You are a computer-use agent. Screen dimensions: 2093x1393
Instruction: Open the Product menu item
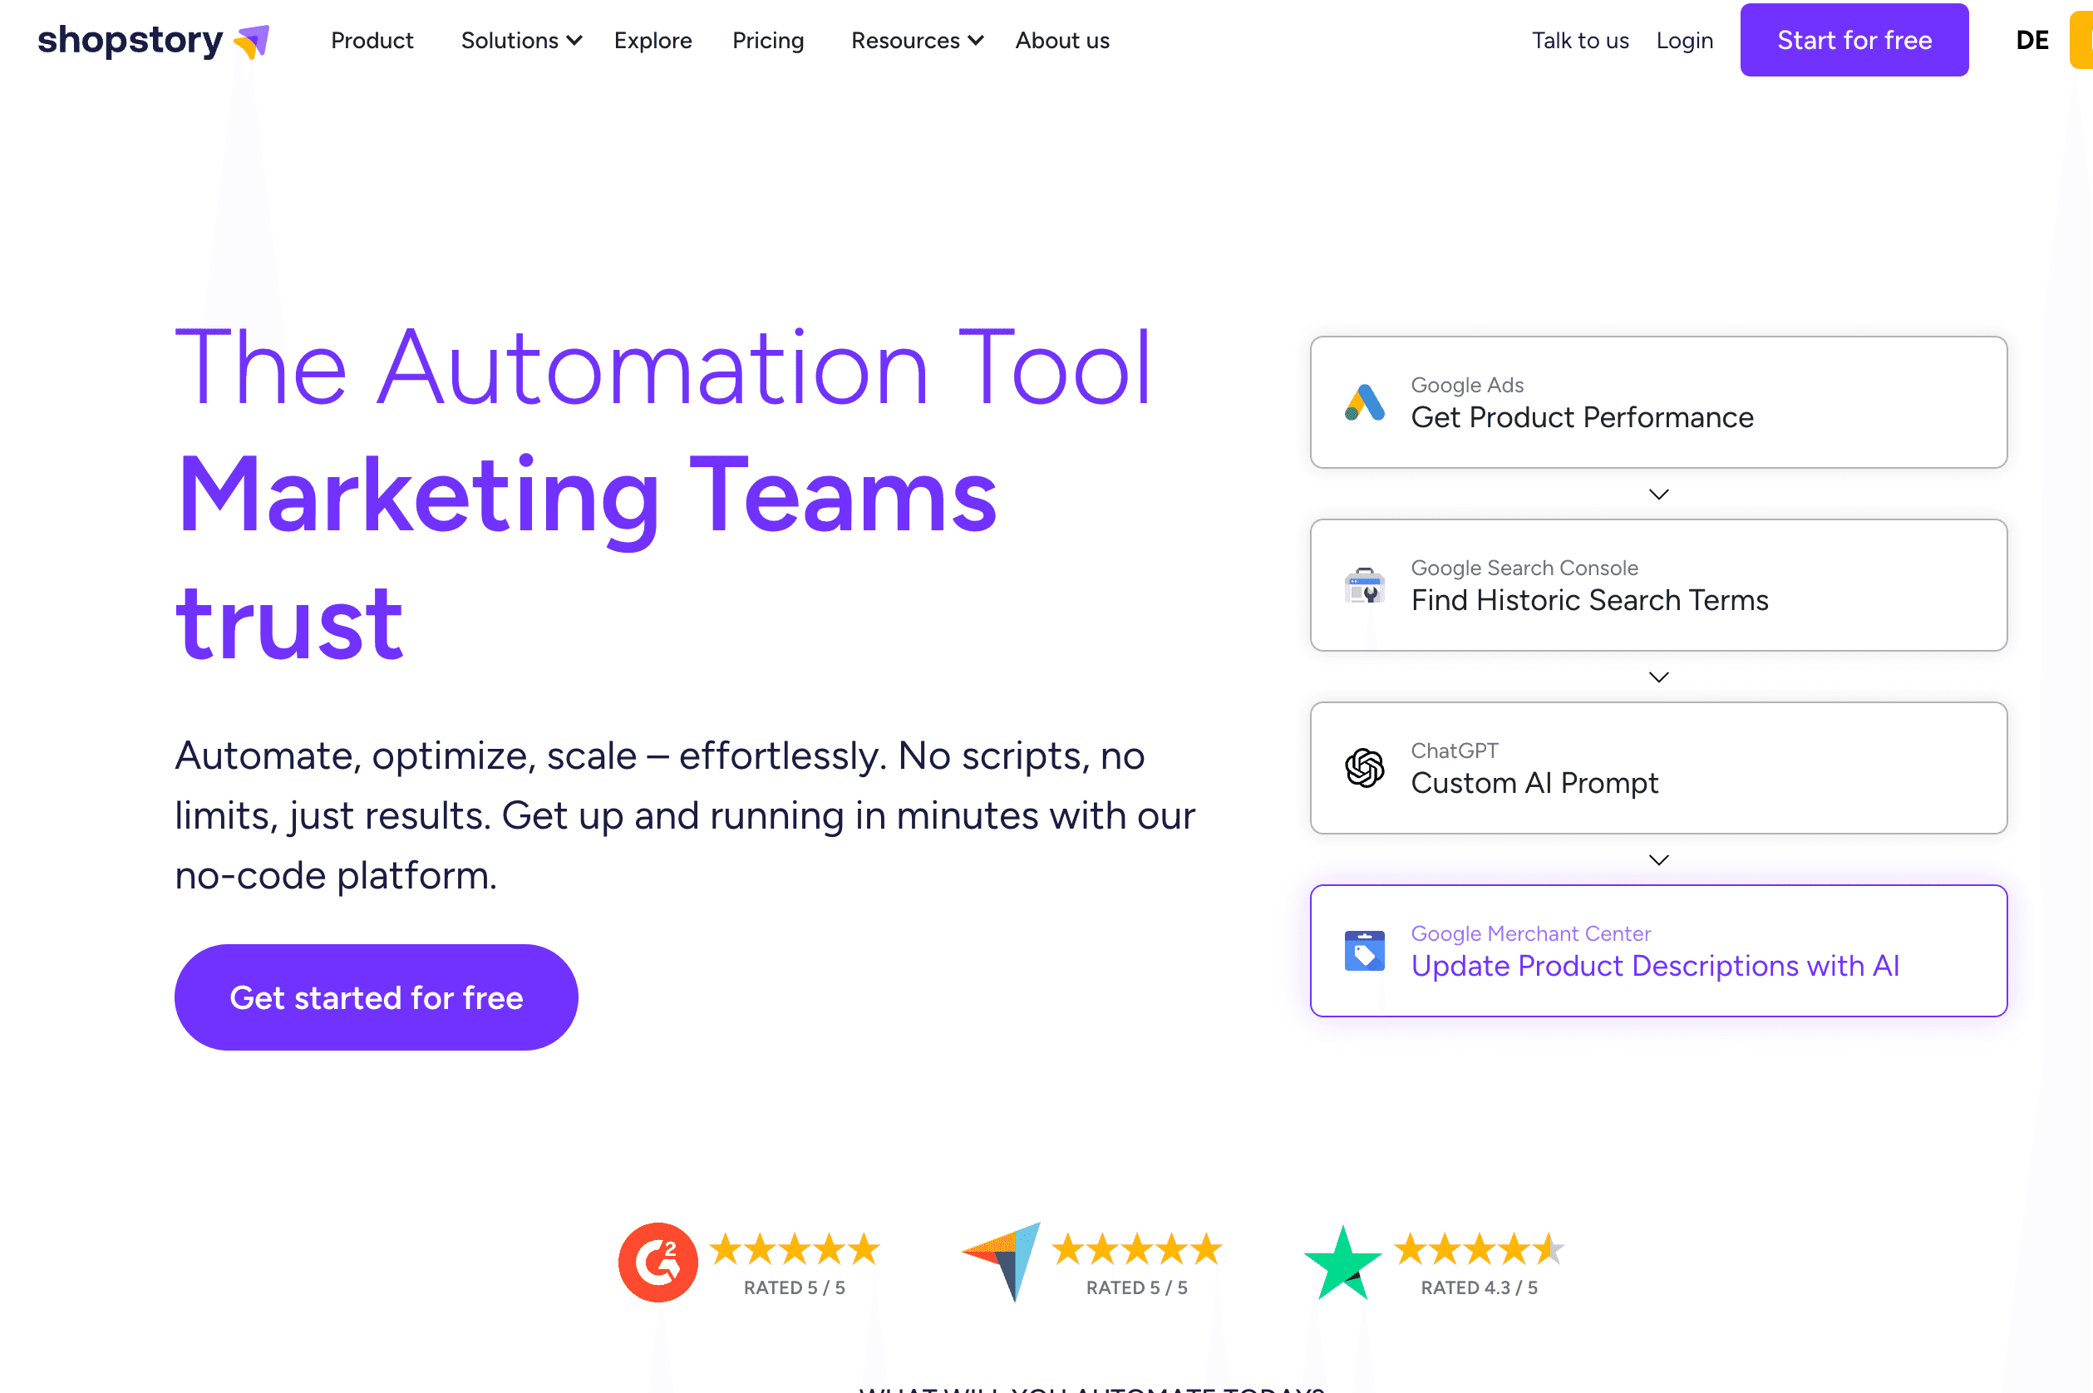pos(372,41)
